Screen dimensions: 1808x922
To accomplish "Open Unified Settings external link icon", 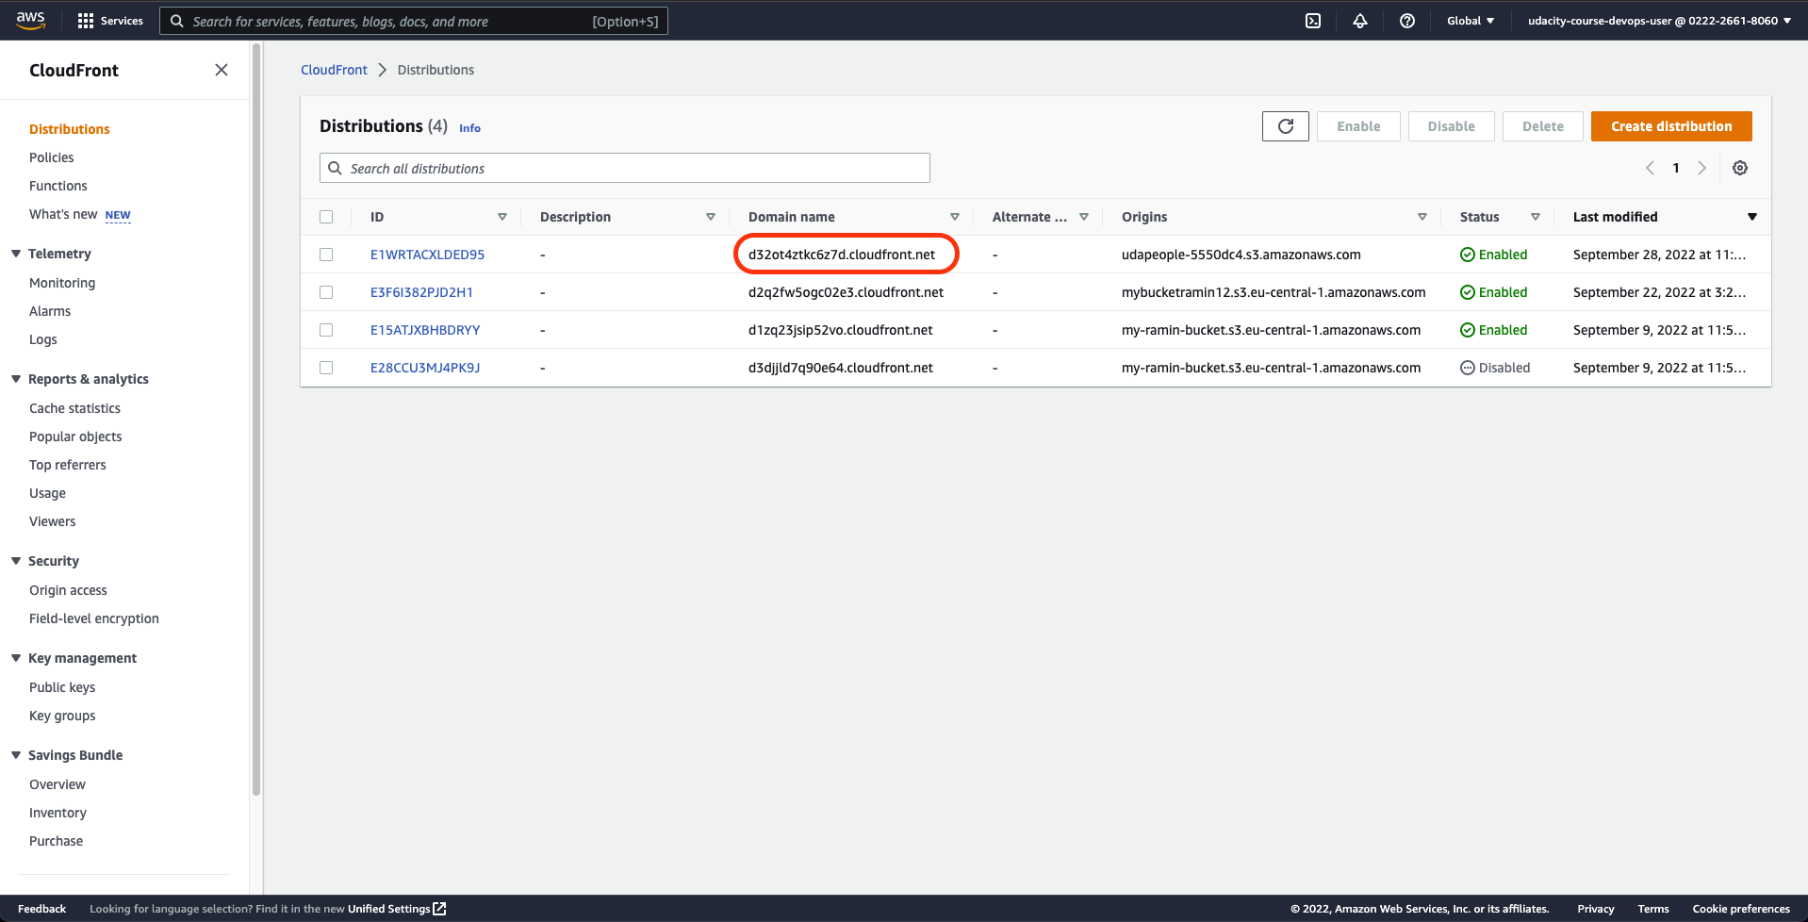I will tap(439, 909).
